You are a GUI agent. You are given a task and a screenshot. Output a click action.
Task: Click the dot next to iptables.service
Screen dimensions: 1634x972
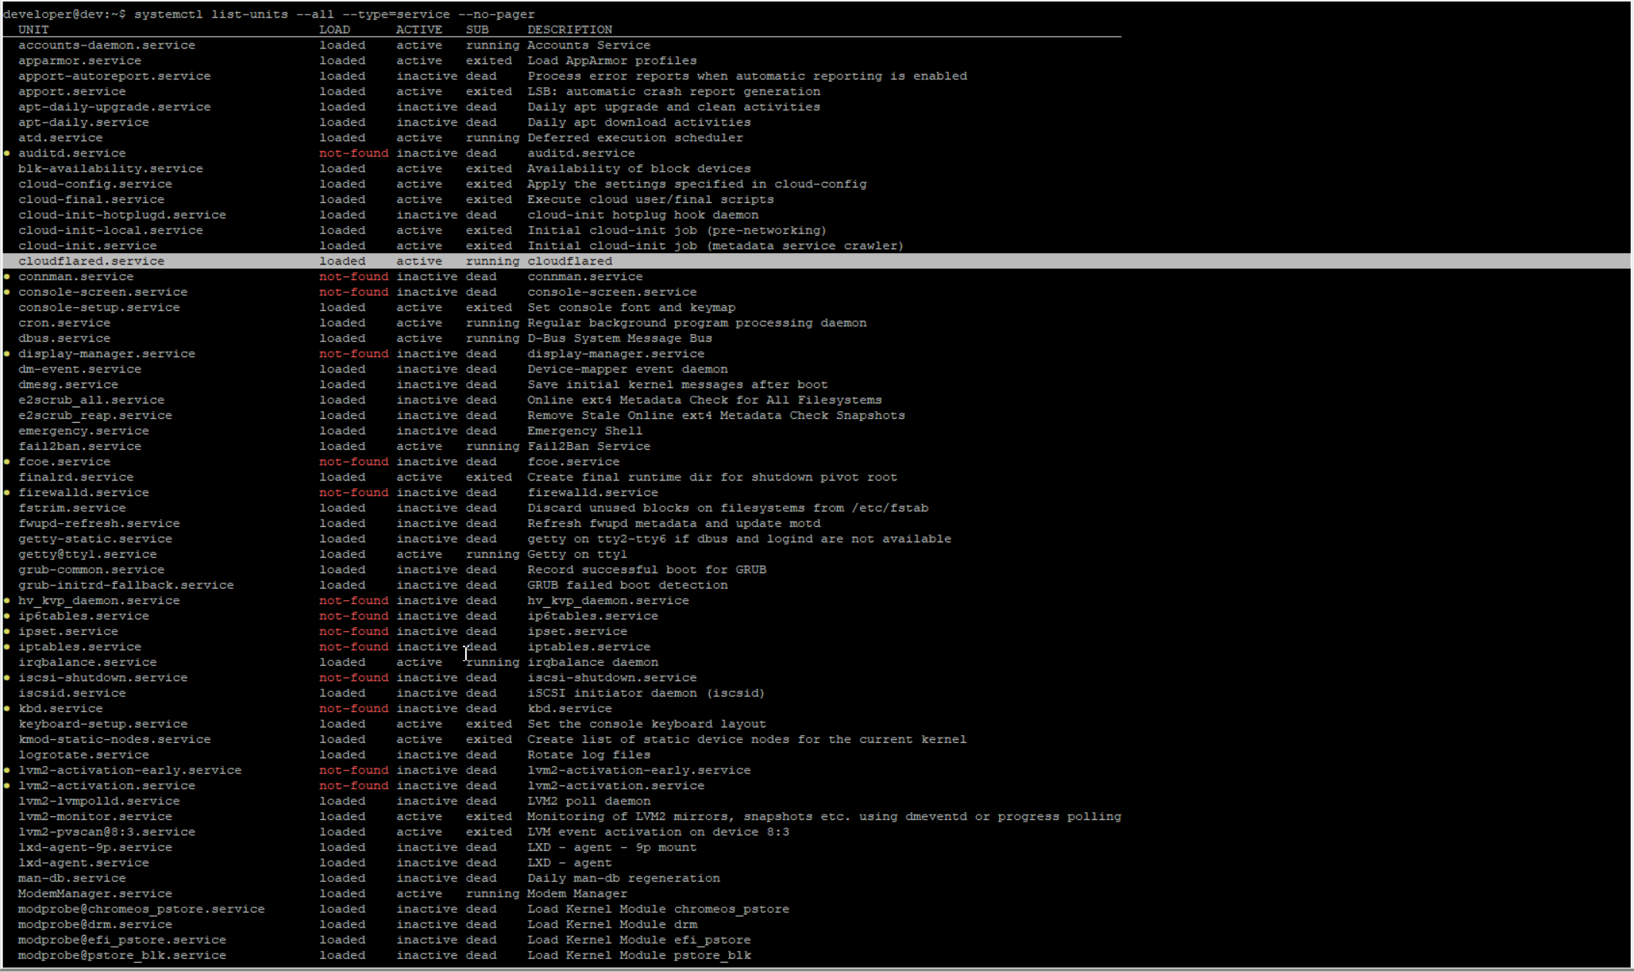pyautogui.click(x=7, y=647)
